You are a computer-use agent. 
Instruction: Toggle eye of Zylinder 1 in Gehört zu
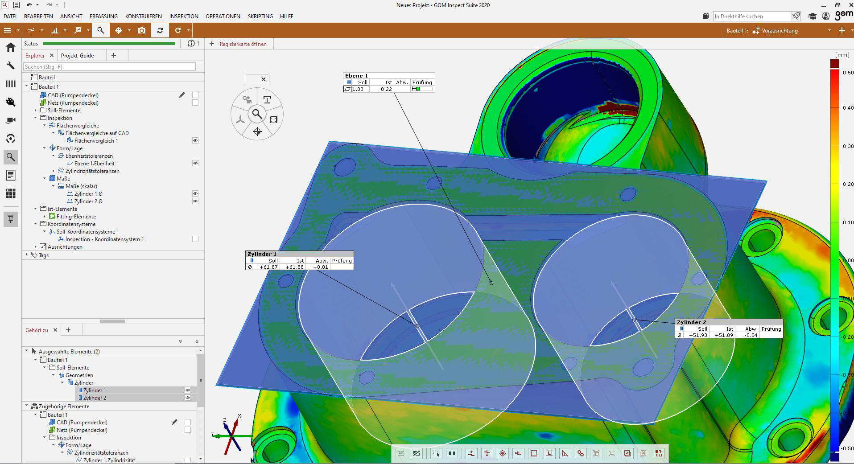(x=188, y=390)
